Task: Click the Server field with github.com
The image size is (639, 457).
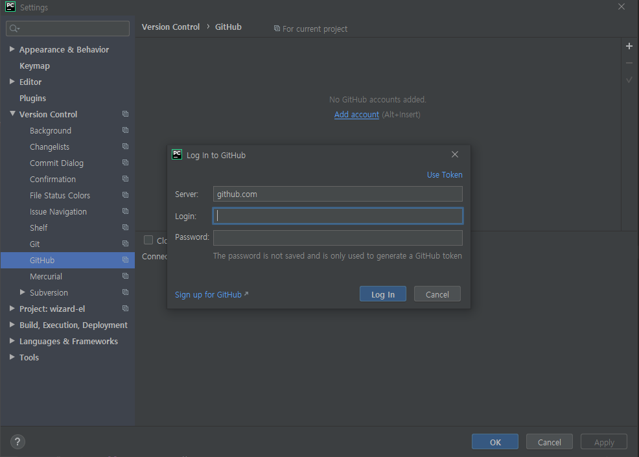Action: pos(338,194)
